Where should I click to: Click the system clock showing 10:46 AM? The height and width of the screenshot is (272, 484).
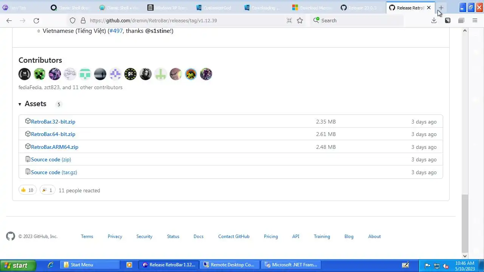(465, 266)
